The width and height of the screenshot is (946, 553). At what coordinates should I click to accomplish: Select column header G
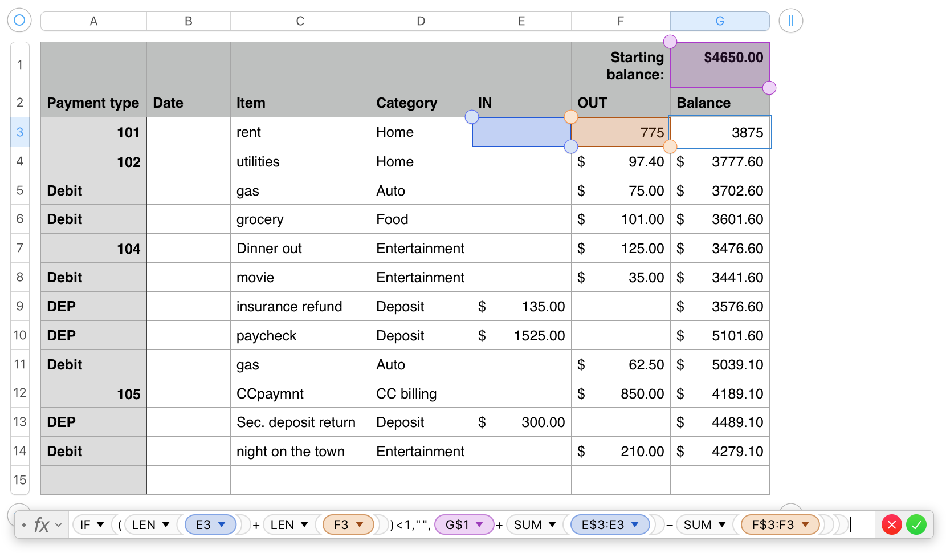[x=720, y=21]
